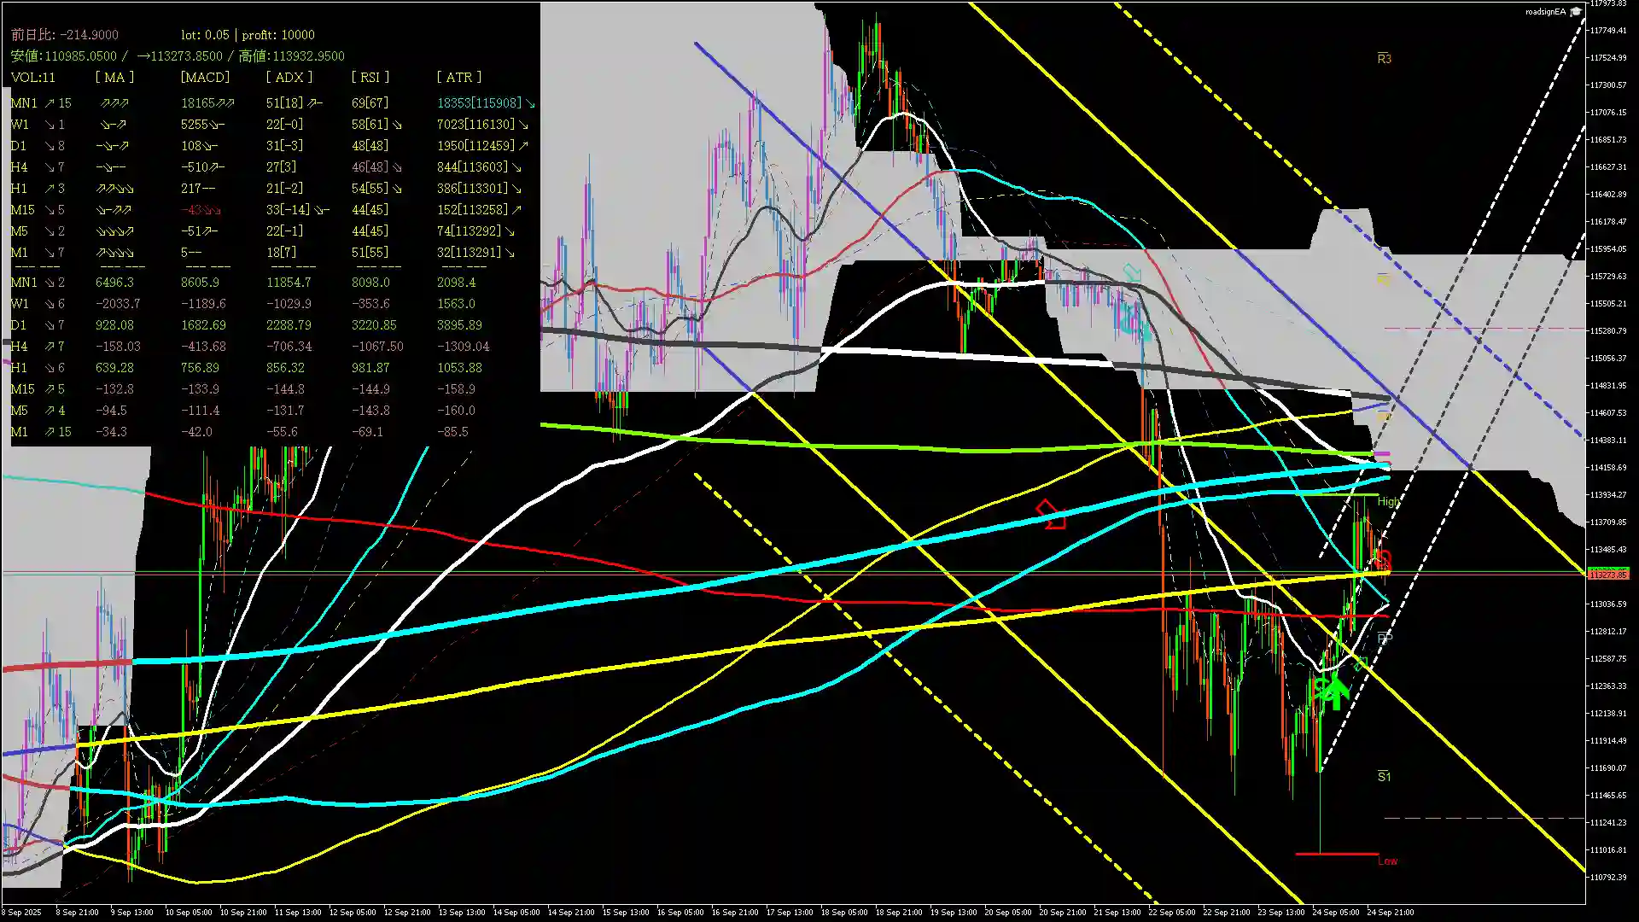Select the PP pivot point label
This screenshot has width=1639, height=922.
point(1384,638)
